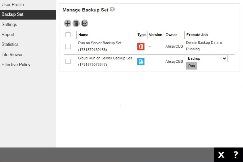Select Backup Set in the sidebar
Image resolution: width=243 pixels, height=162 pixels.
coord(28,15)
